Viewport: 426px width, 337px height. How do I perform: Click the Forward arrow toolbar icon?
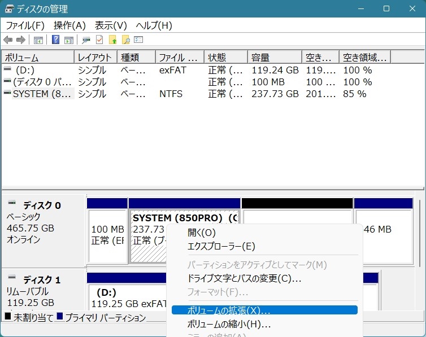tap(21, 40)
